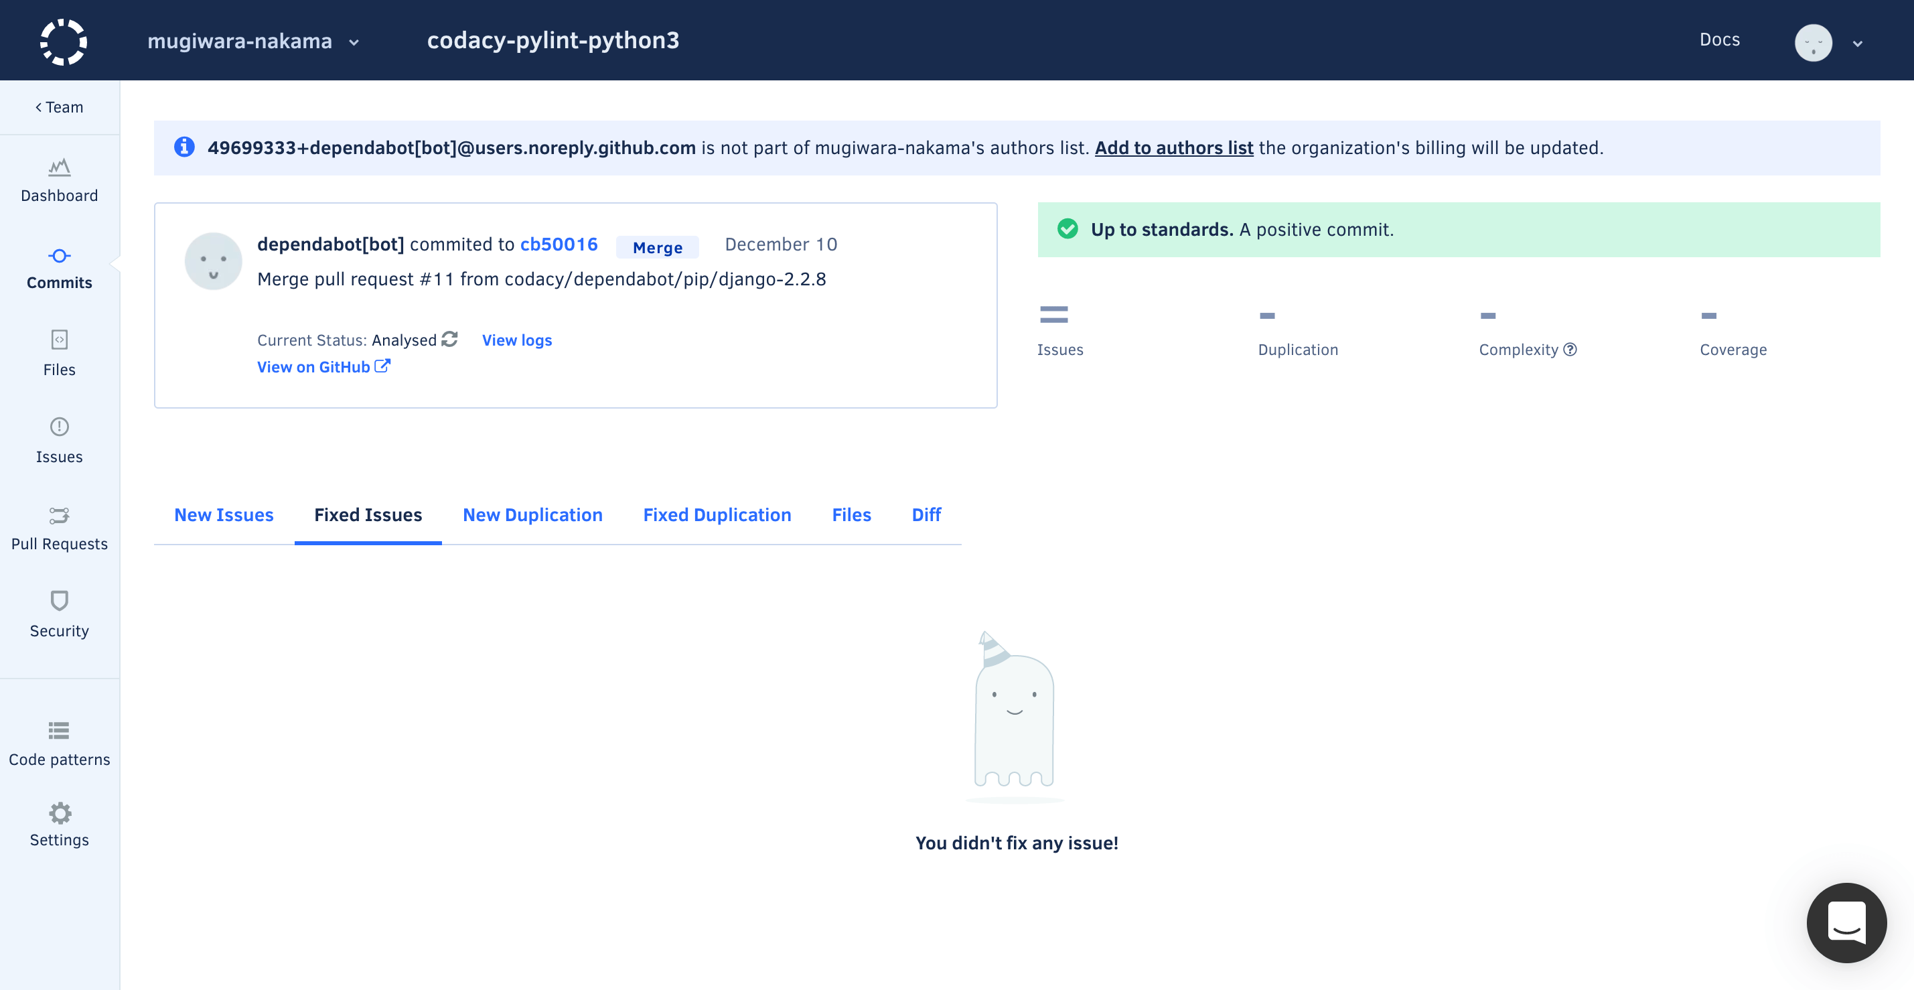Go to the Issues sidebar icon
Screen dimensions: 1914x990
(x=60, y=427)
